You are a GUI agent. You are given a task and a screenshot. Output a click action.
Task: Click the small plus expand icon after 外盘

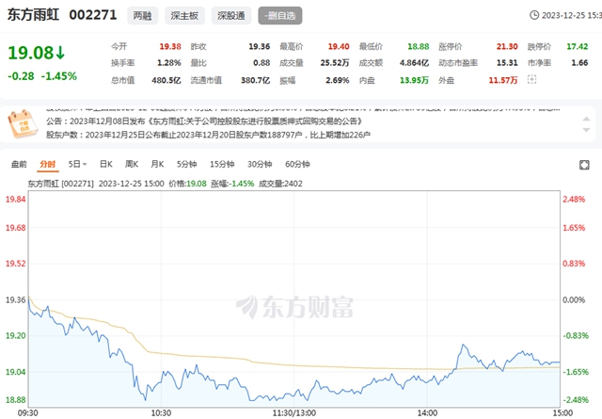click(x=531, y=80)
